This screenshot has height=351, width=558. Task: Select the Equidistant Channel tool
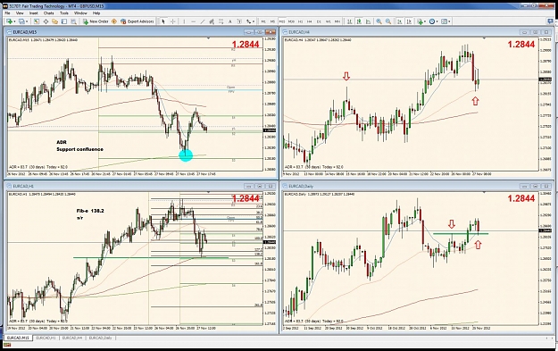(x=212, y=21)
